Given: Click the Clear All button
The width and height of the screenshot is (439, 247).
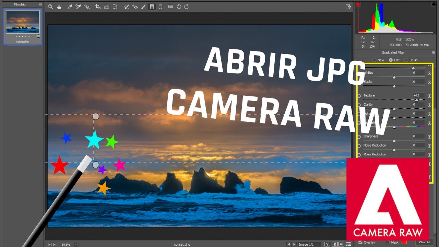Looking at the screenshot, I should click(x=425, y=242).
